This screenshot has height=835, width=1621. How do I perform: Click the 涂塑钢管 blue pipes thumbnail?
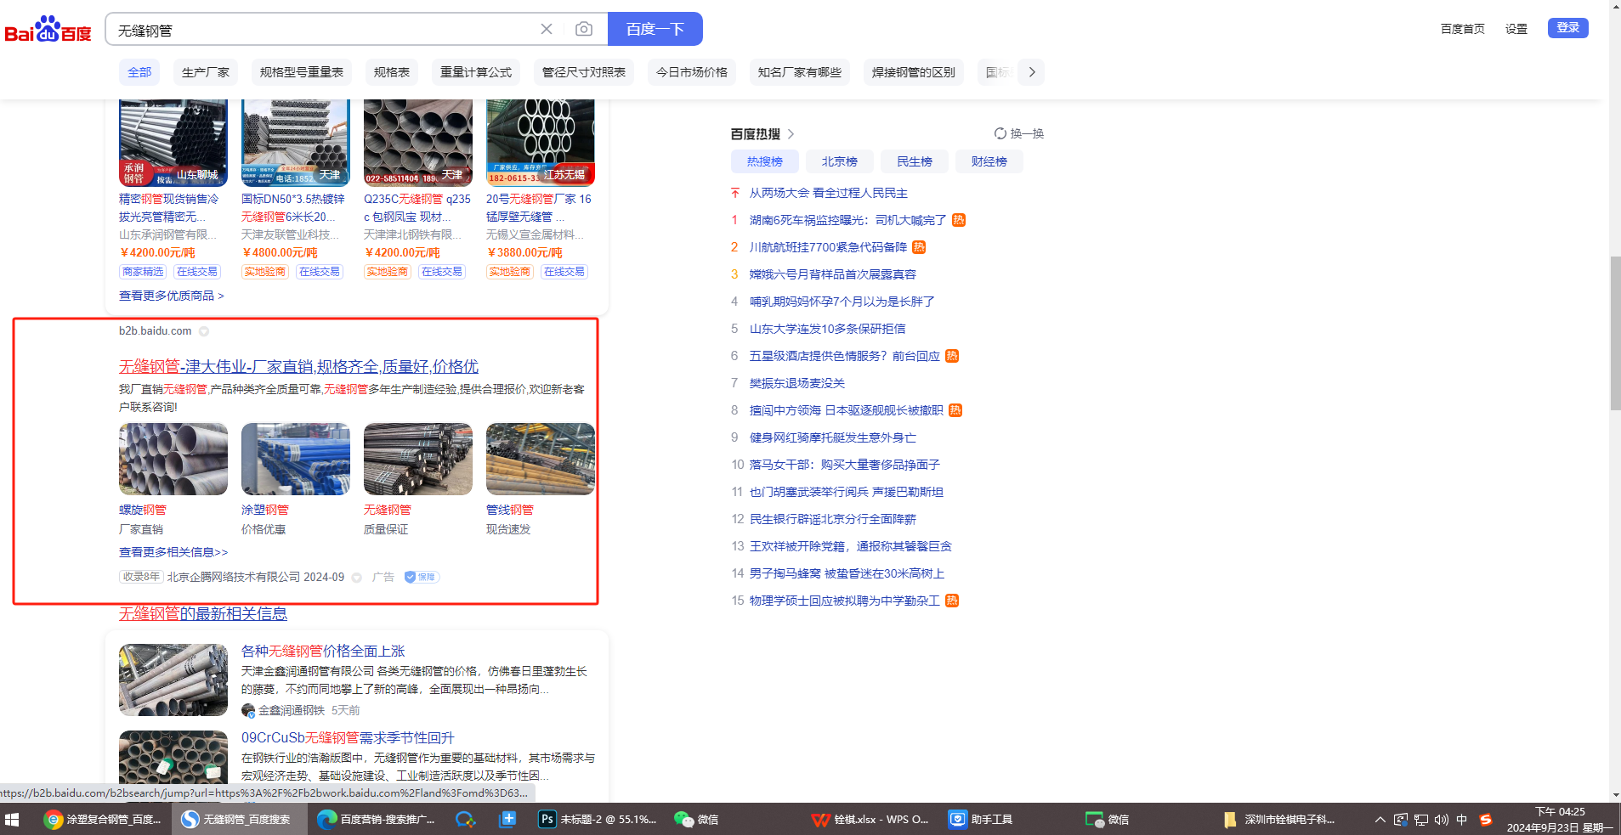(x=295, y=460)
